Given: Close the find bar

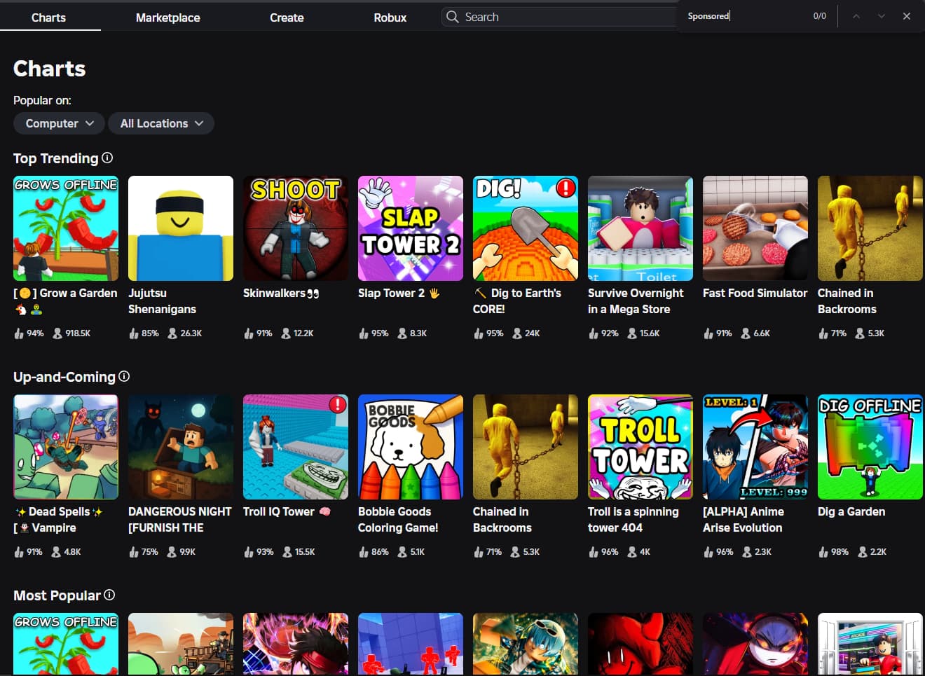Looking at the screenshot, I should pos(906,16).
